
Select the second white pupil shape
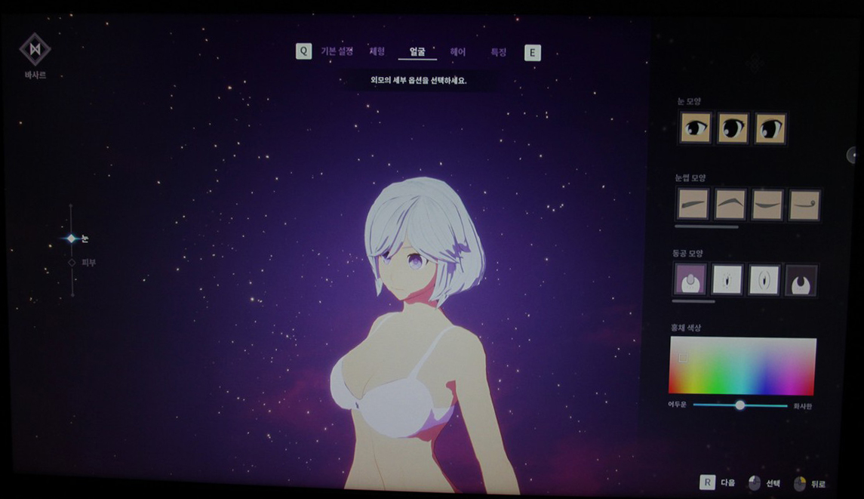click(727, 279)
